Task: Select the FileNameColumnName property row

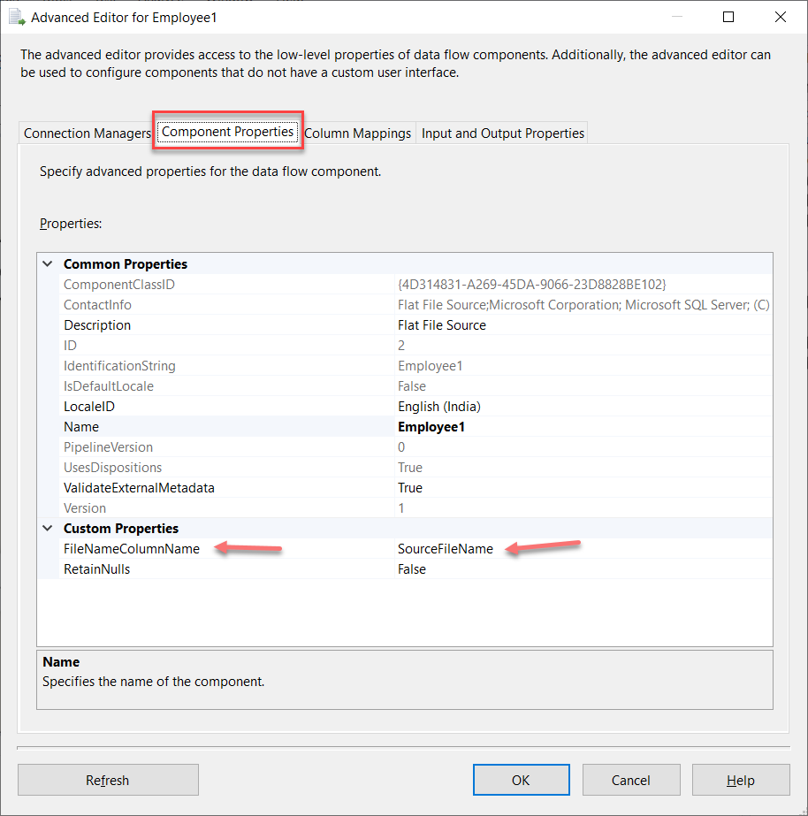Action: 132,549
